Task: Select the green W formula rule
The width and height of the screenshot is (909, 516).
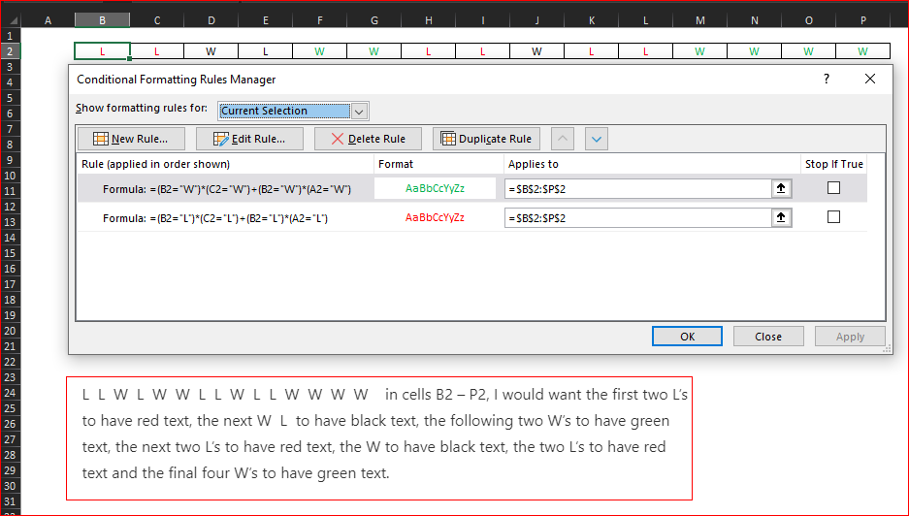Action: pyautogui.click(x=227, y=189)
